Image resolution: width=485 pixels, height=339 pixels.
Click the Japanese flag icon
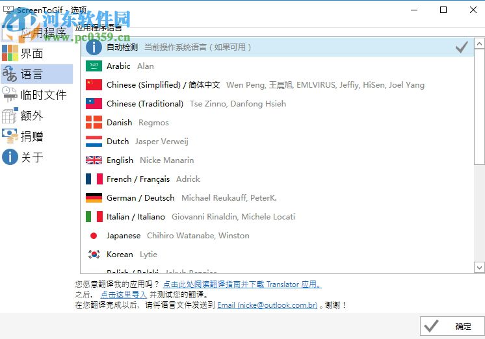94,236
